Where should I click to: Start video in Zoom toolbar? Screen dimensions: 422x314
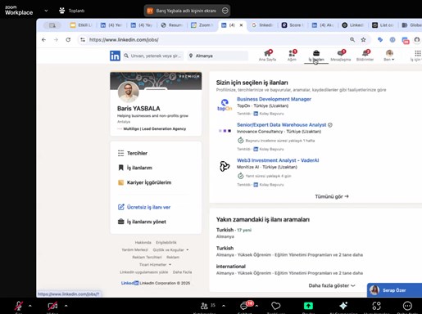tap(52, 306)
